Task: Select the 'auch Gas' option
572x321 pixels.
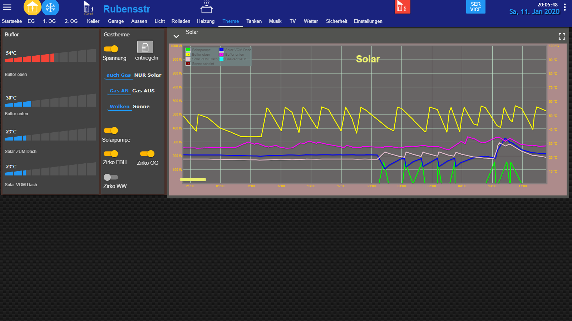Action: [x=119, y=75]
